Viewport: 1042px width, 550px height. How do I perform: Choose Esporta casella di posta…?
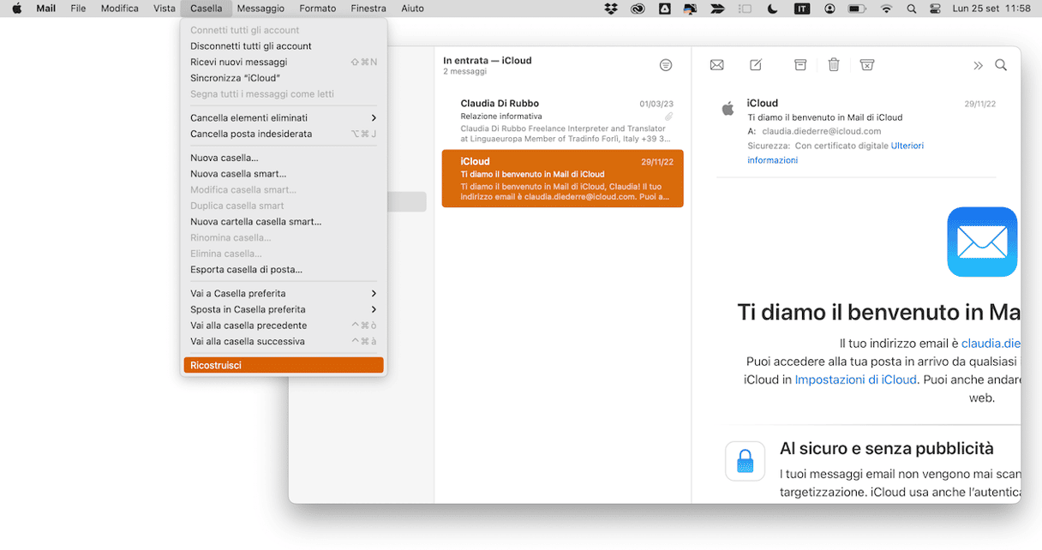pos(284,270)
